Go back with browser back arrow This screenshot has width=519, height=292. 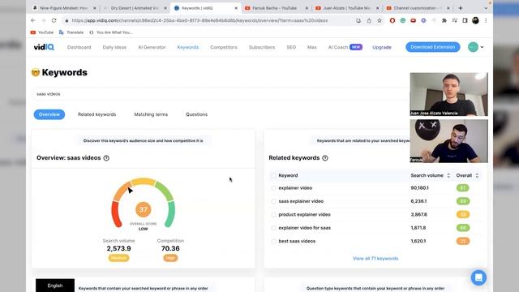coord(33,20)
